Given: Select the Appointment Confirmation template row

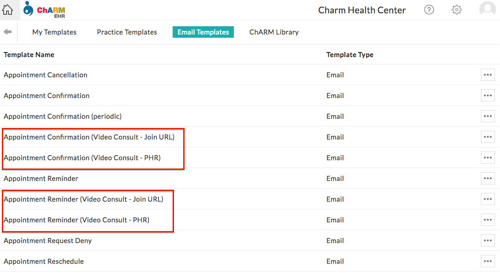Looking at the screenshot, I should click(x=46, y=95).
